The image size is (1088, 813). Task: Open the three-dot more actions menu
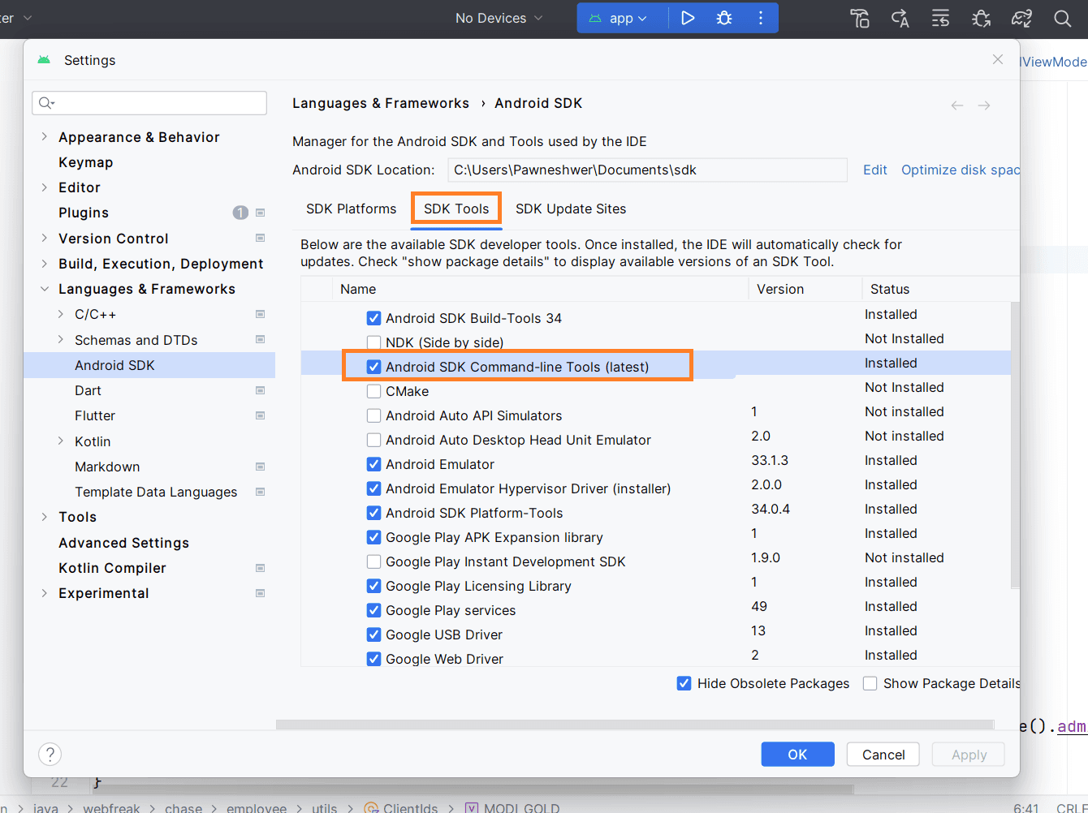(761, 18)
